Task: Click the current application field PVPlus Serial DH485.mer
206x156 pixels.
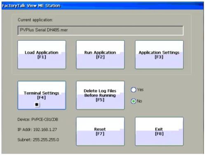Action: click(x=101, y=30)
